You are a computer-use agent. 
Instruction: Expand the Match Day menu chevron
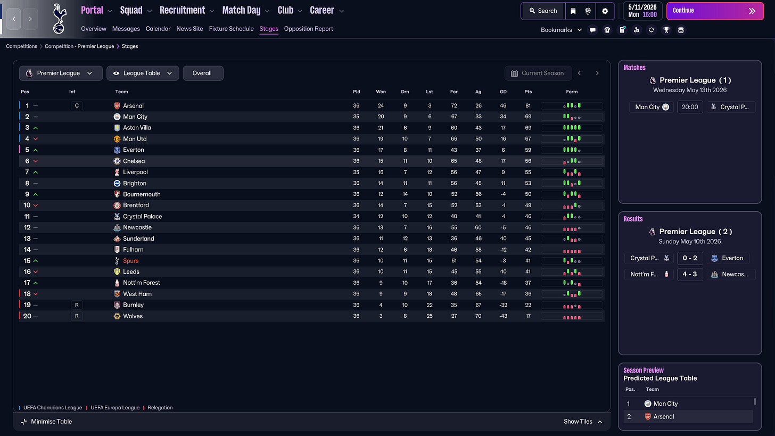(267, 11)
